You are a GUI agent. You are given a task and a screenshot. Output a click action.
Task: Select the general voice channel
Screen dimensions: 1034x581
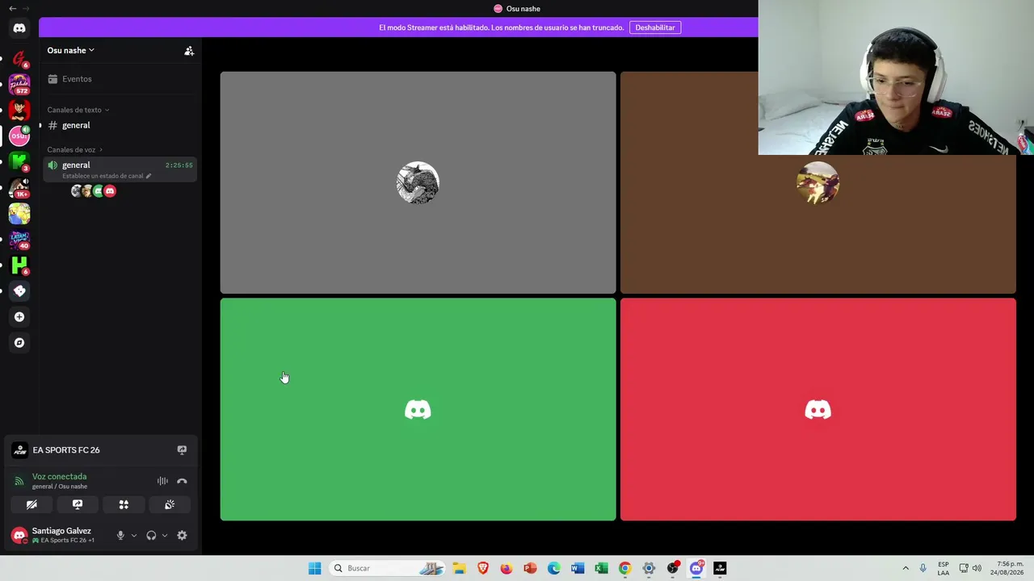[120, 169]
